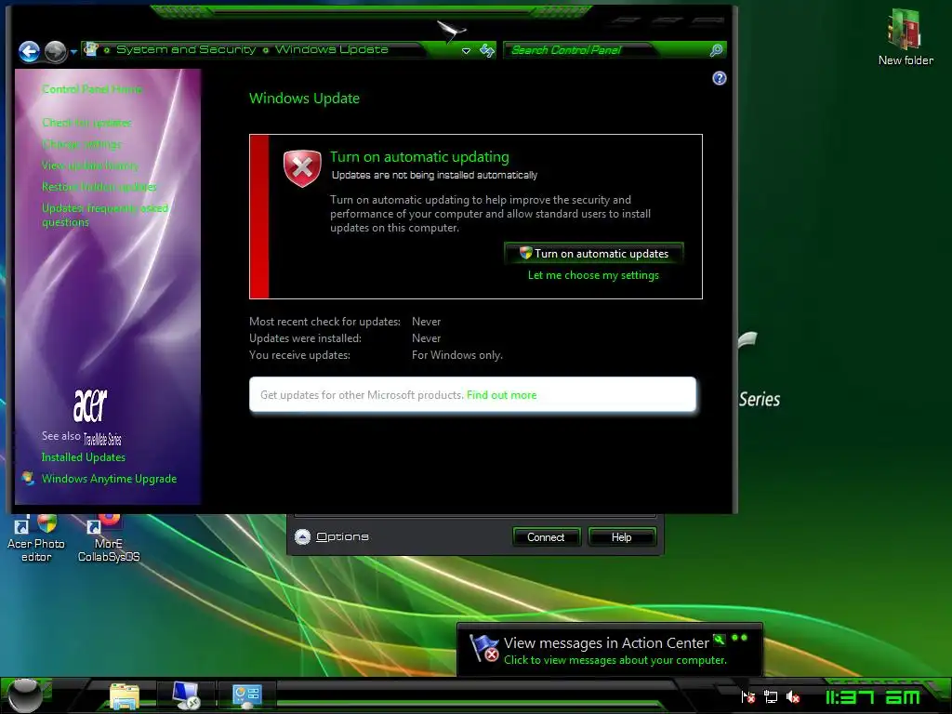Select Windows Update breadcrumb in address bar
Viewport: 952px width, 714px height.
point(332,49)
